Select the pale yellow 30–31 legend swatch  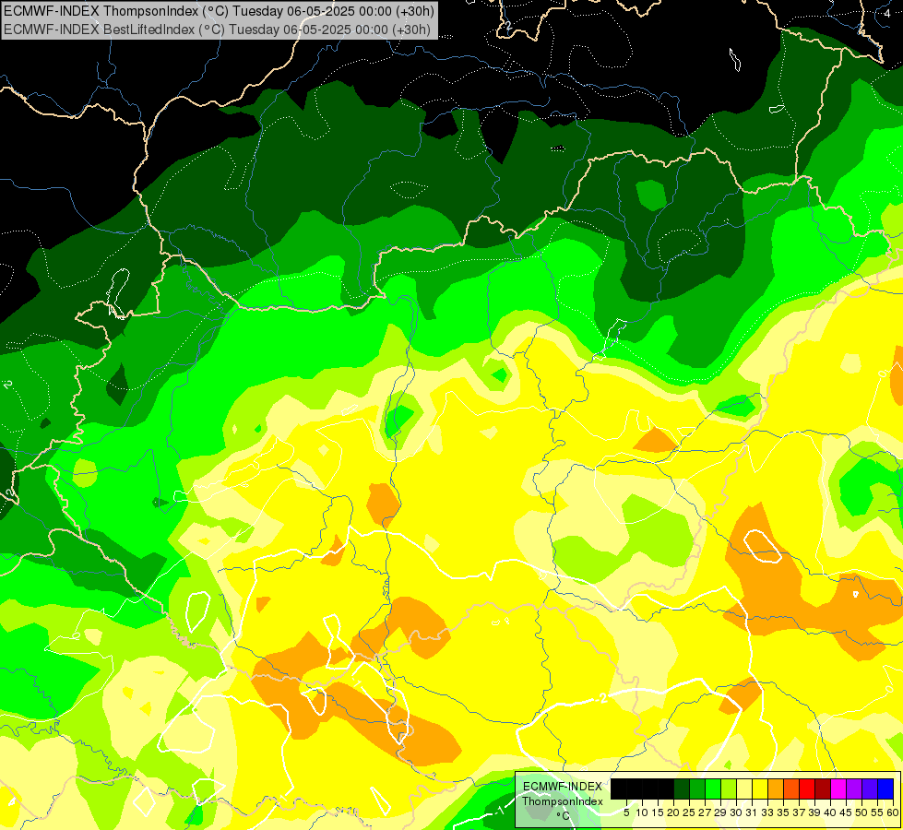pos(744,788)
